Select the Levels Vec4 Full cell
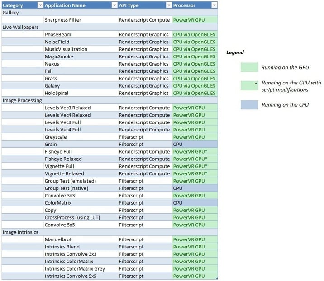 tap(81, 130)
